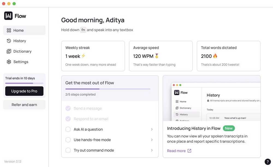This screenshot has height=167, width=273.
Task: Click the Dictionary book icon
Action: (9, 51)
